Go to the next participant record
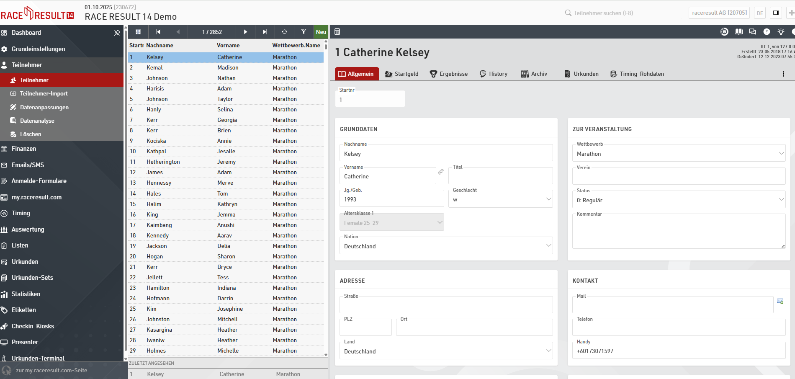This screenshot has width=795, height=379. pos(245,32)
